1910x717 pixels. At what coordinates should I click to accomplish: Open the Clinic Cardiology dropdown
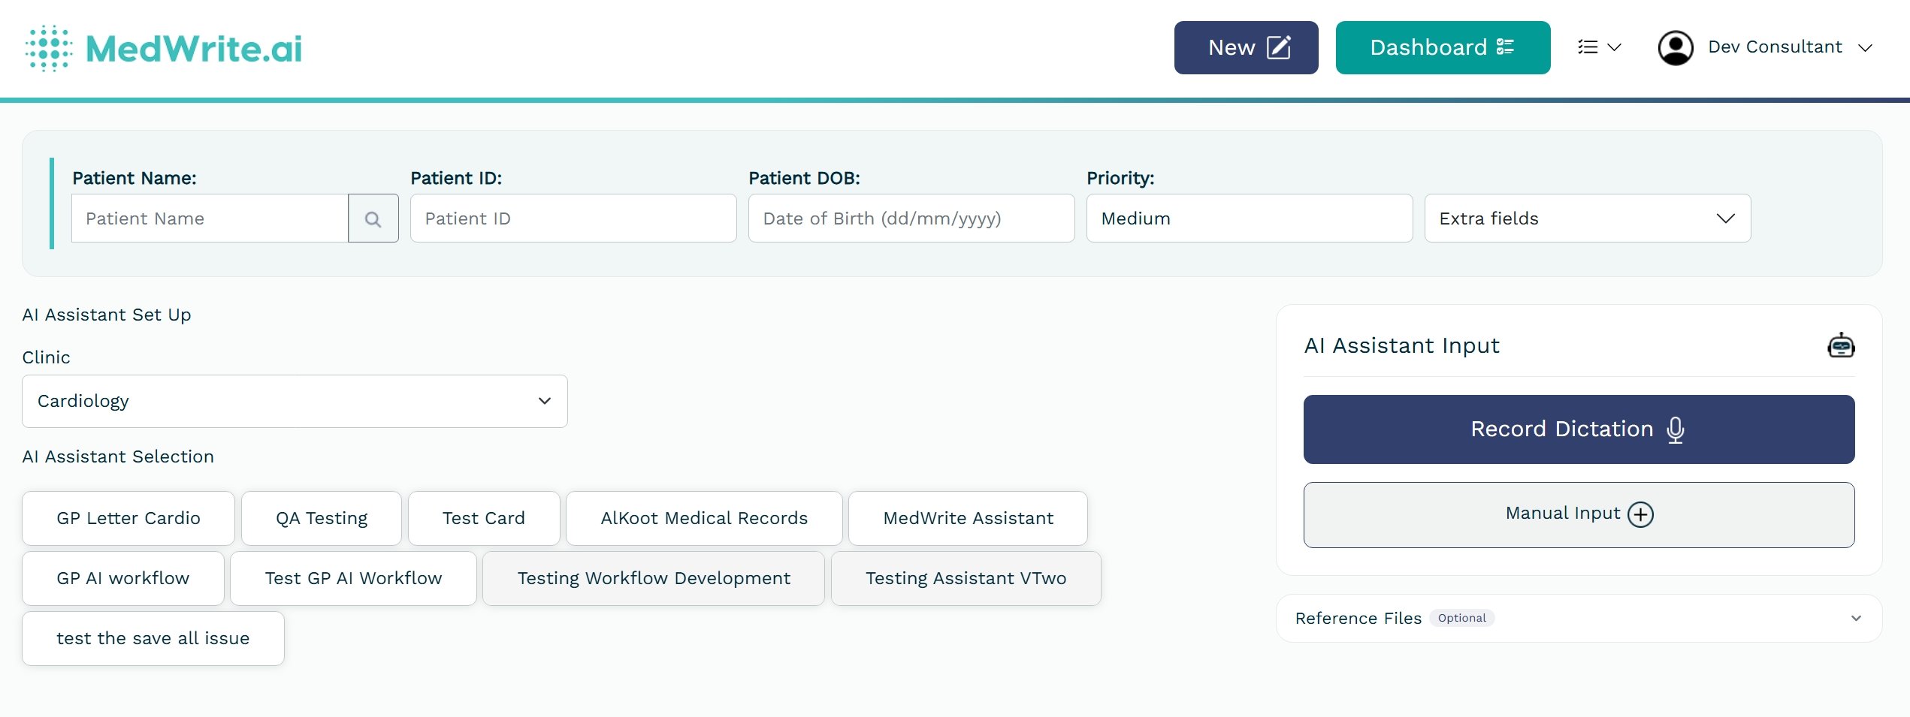(x=295, y=401)
